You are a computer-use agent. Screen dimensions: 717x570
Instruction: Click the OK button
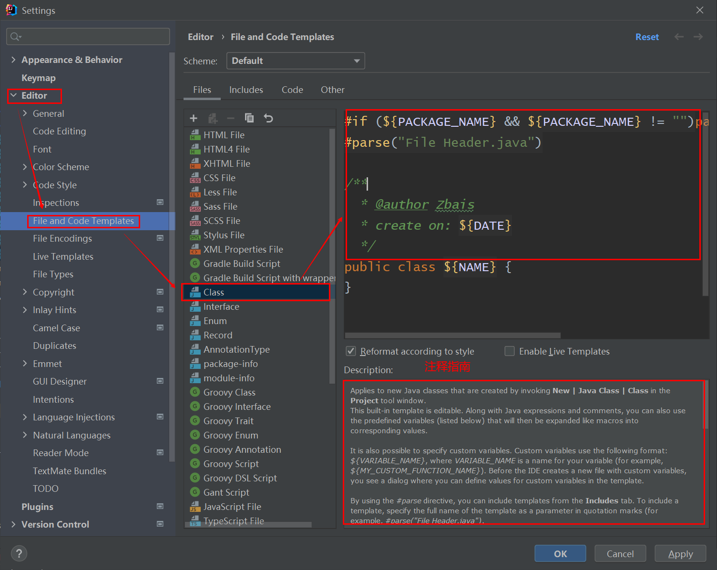tap(560, 554)
